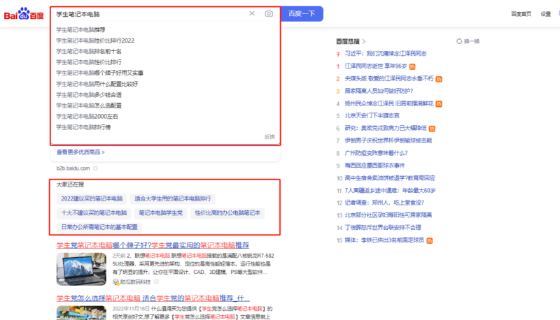Open hot search 扬州民众悼念江泽民
This screenshot has height=320, width=560.
(x=389, y=103)
